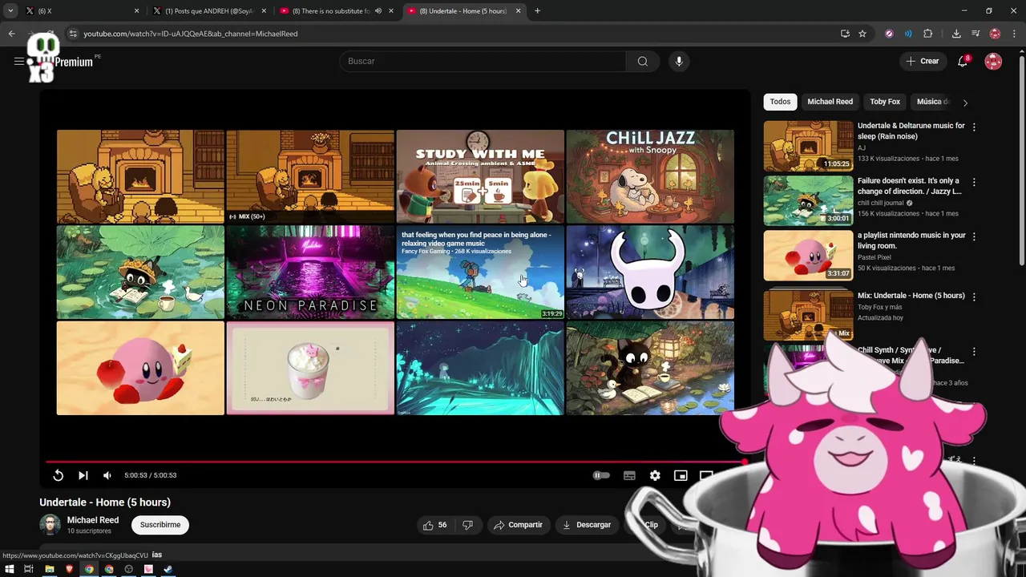1026x577 pixels.
Task: Open Failure doesn't exist sidebar video title
Action: click(909, 186)
